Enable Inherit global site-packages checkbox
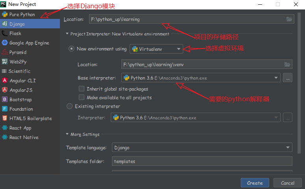Screen dimensions: 305x189 pyautogui.click(x=82, y=89)
